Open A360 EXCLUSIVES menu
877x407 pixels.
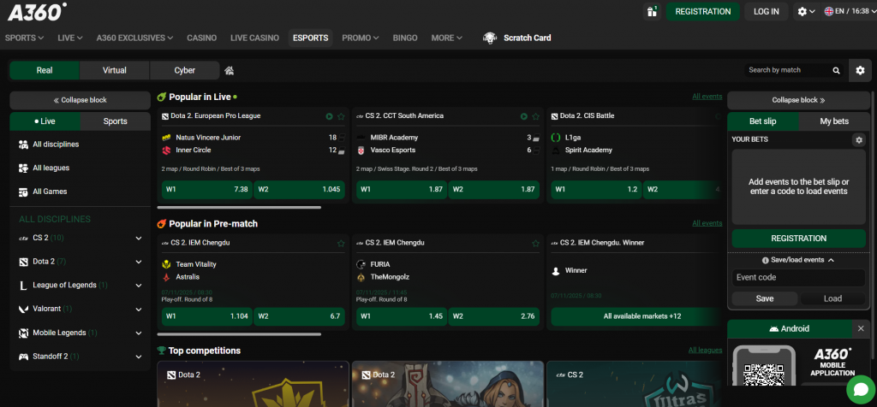134,38
